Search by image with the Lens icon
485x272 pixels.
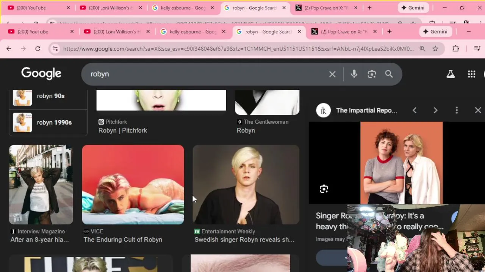(372, 74)
